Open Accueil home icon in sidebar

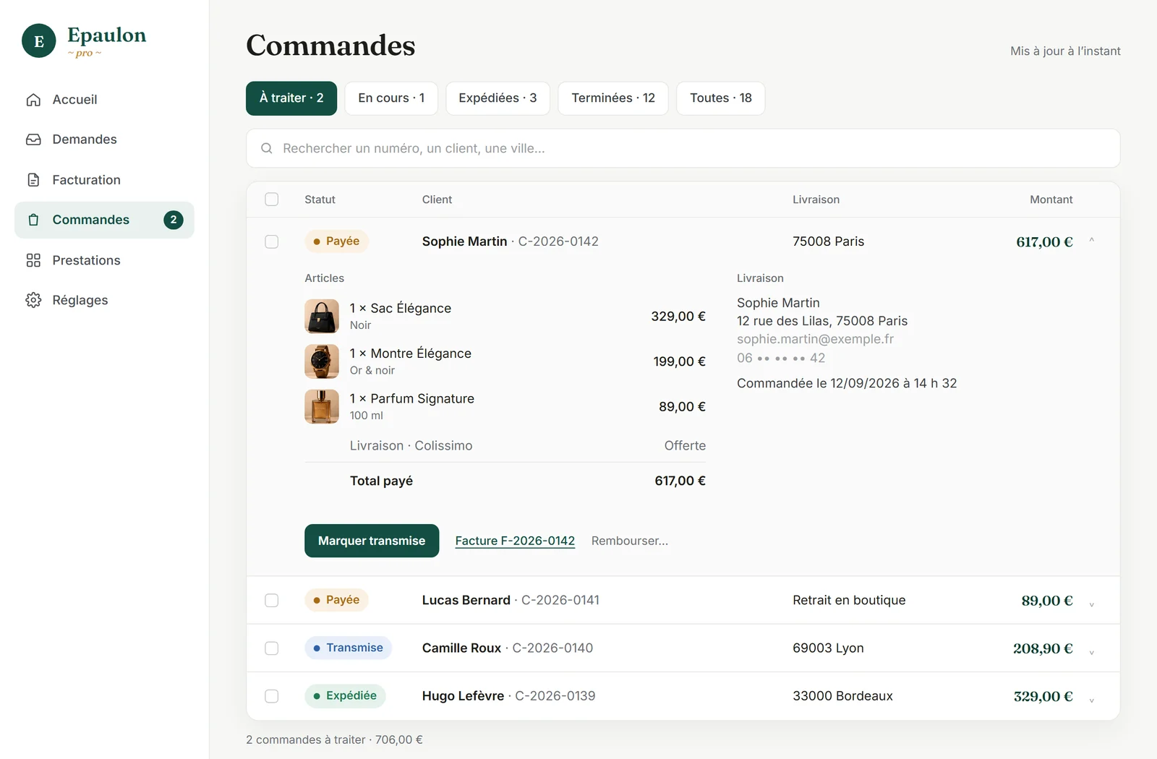[x=33, y=100]
